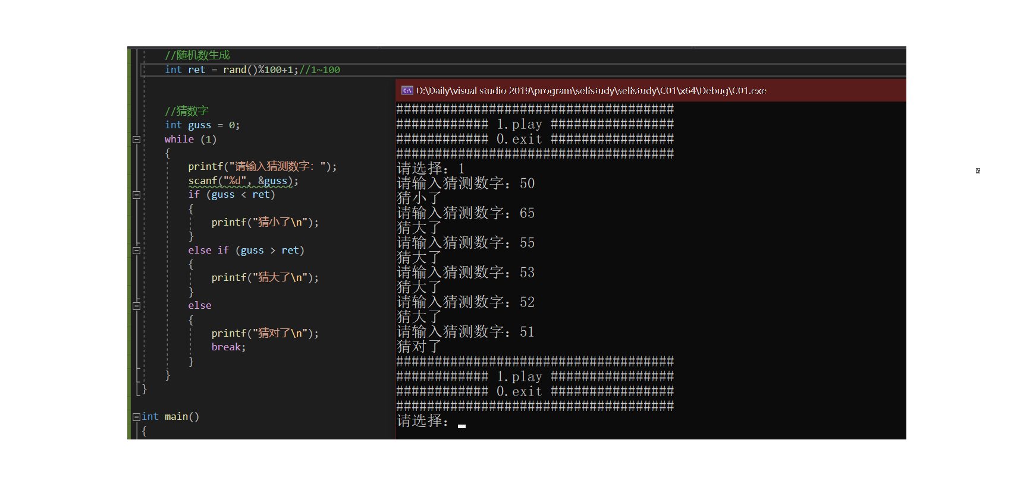This screenshot has height=481, width=1036.
Task: Click the final 请选择: prompt with blinking cursor
Action: 431,421
